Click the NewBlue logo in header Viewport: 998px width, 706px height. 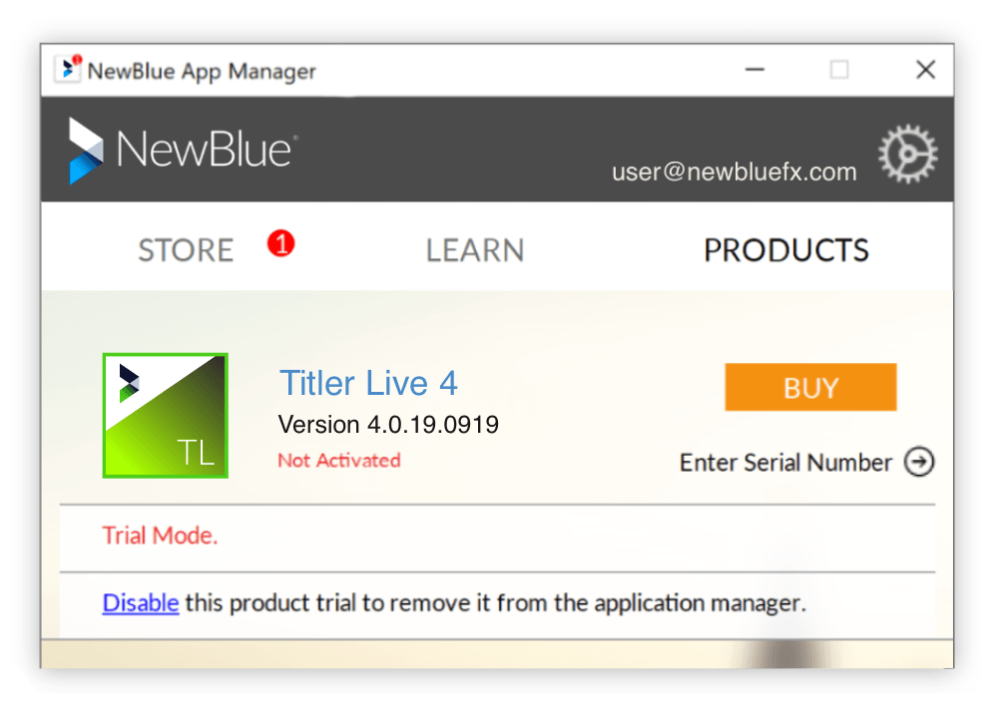(182, 151)
